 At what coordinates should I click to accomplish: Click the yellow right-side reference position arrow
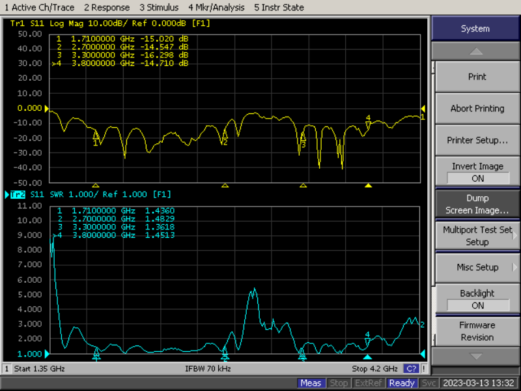click(423, 108)
